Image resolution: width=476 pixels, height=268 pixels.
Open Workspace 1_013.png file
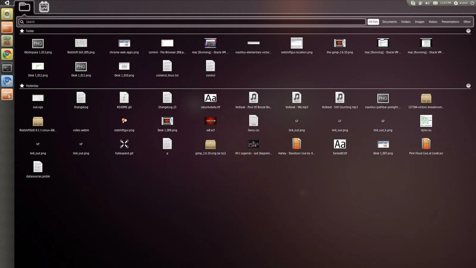[x=38, y=46]
